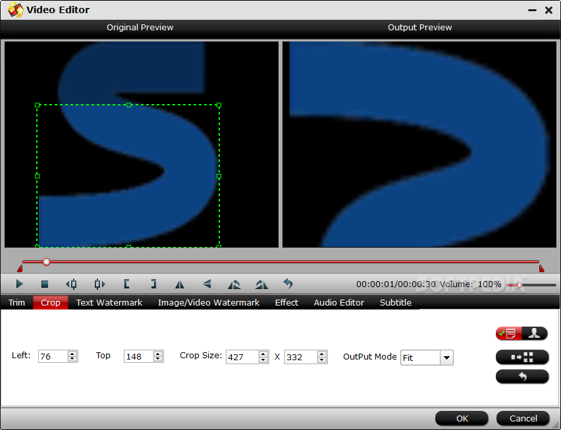The width and height of the screenshot is (561, 430).
Task: Play the video preview
Action: (x=20, y=284)
